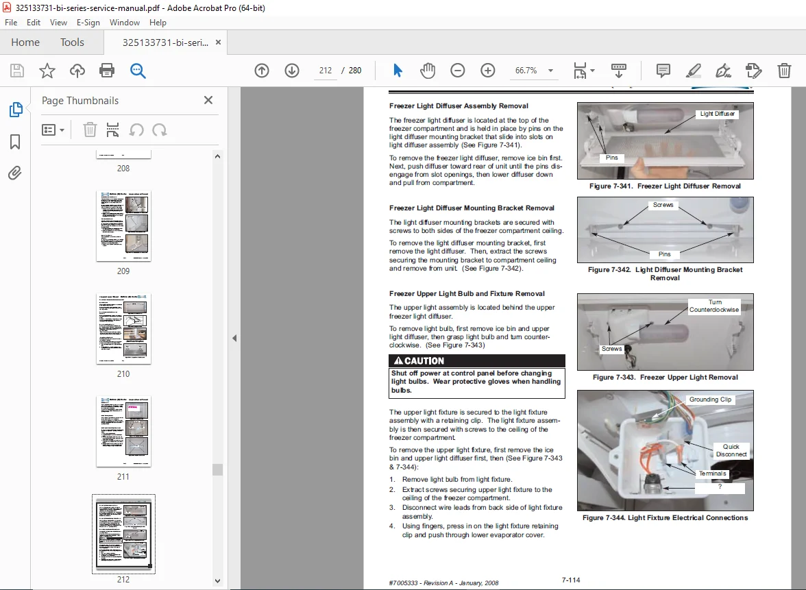Screen dimensions: 806x590
Task: Close the Page Thumbnails panel
Action: pyautogui.click(x=208, y=100)
